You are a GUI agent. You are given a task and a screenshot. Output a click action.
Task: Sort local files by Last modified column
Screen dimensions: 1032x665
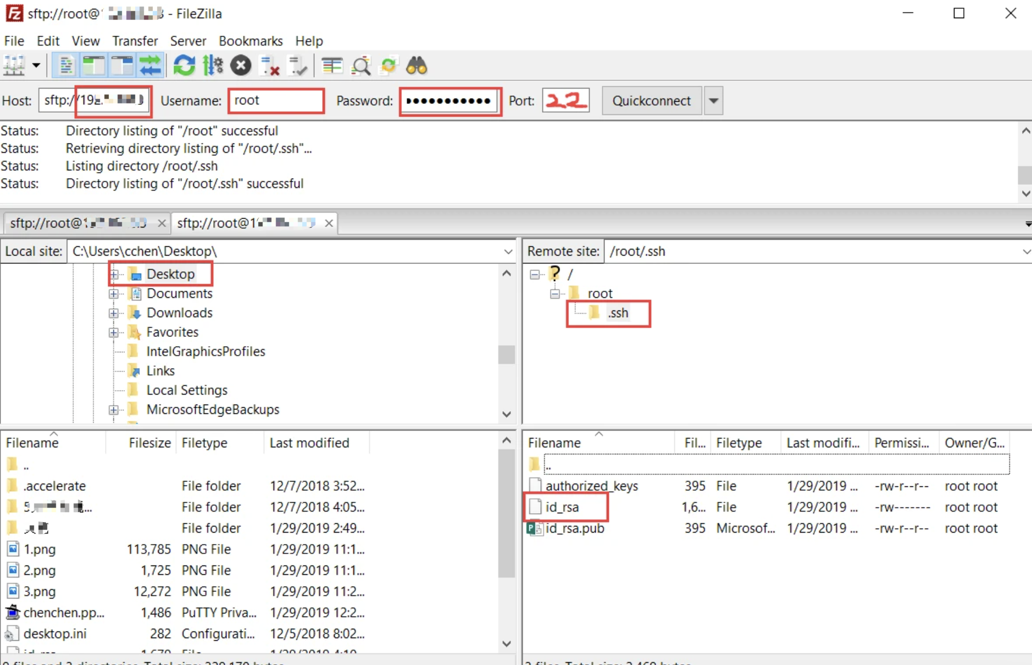click(309, 443)
